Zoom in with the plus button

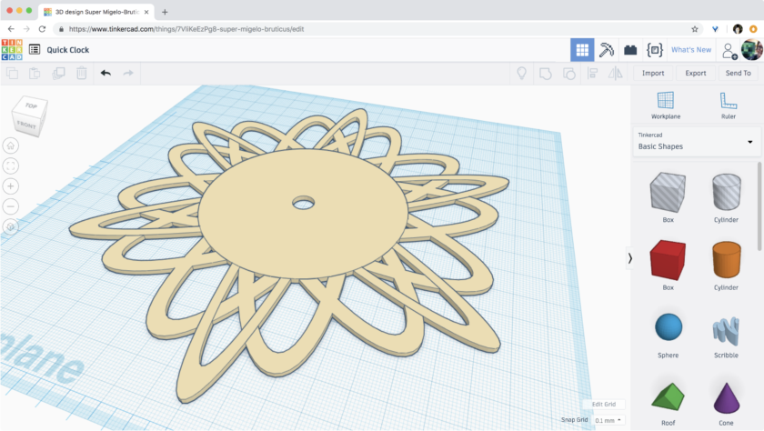click(11, 186)
